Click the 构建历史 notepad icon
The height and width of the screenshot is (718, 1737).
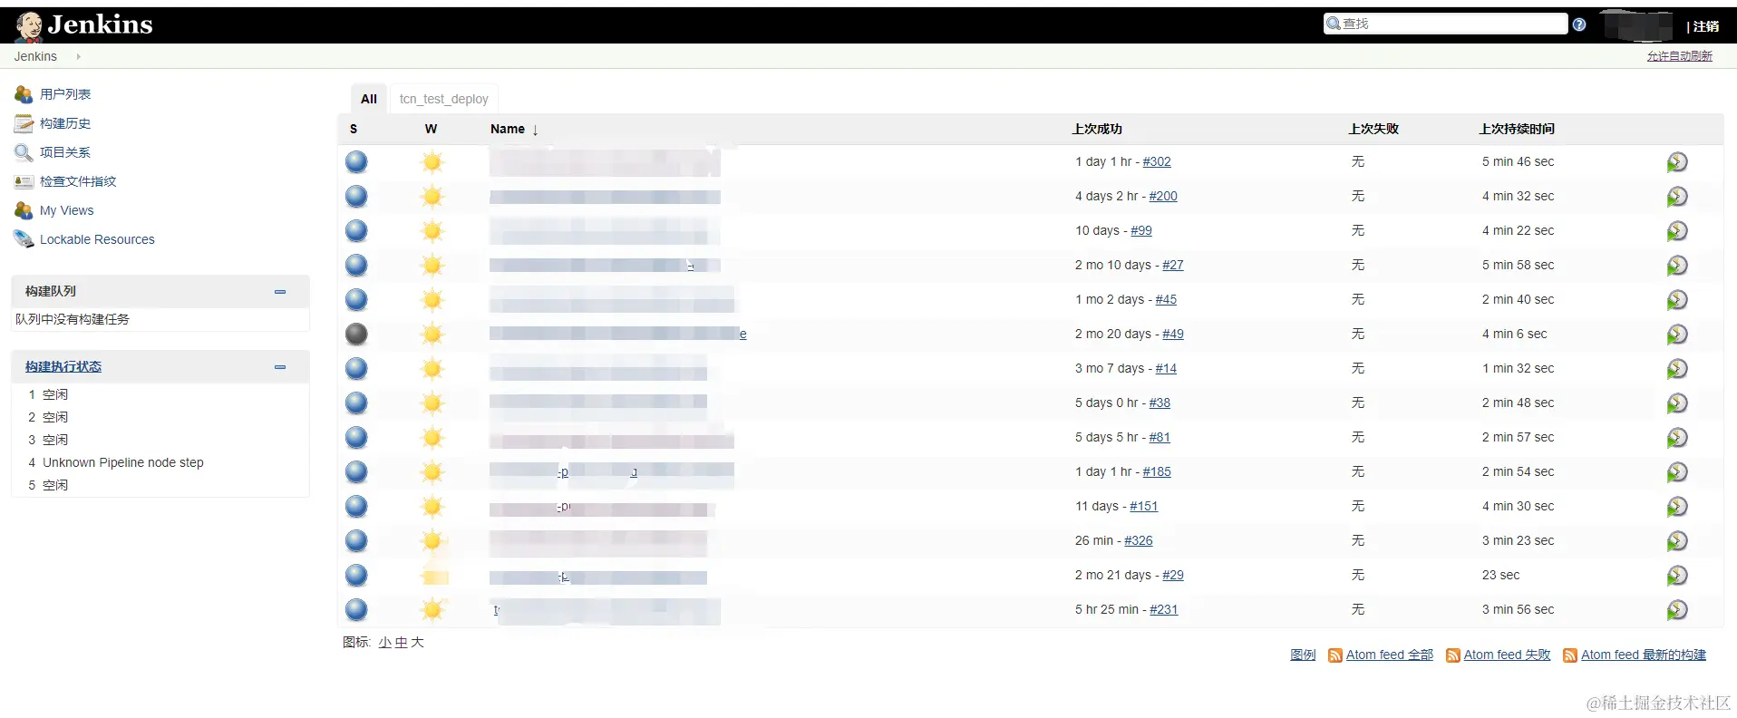point(24,123)
